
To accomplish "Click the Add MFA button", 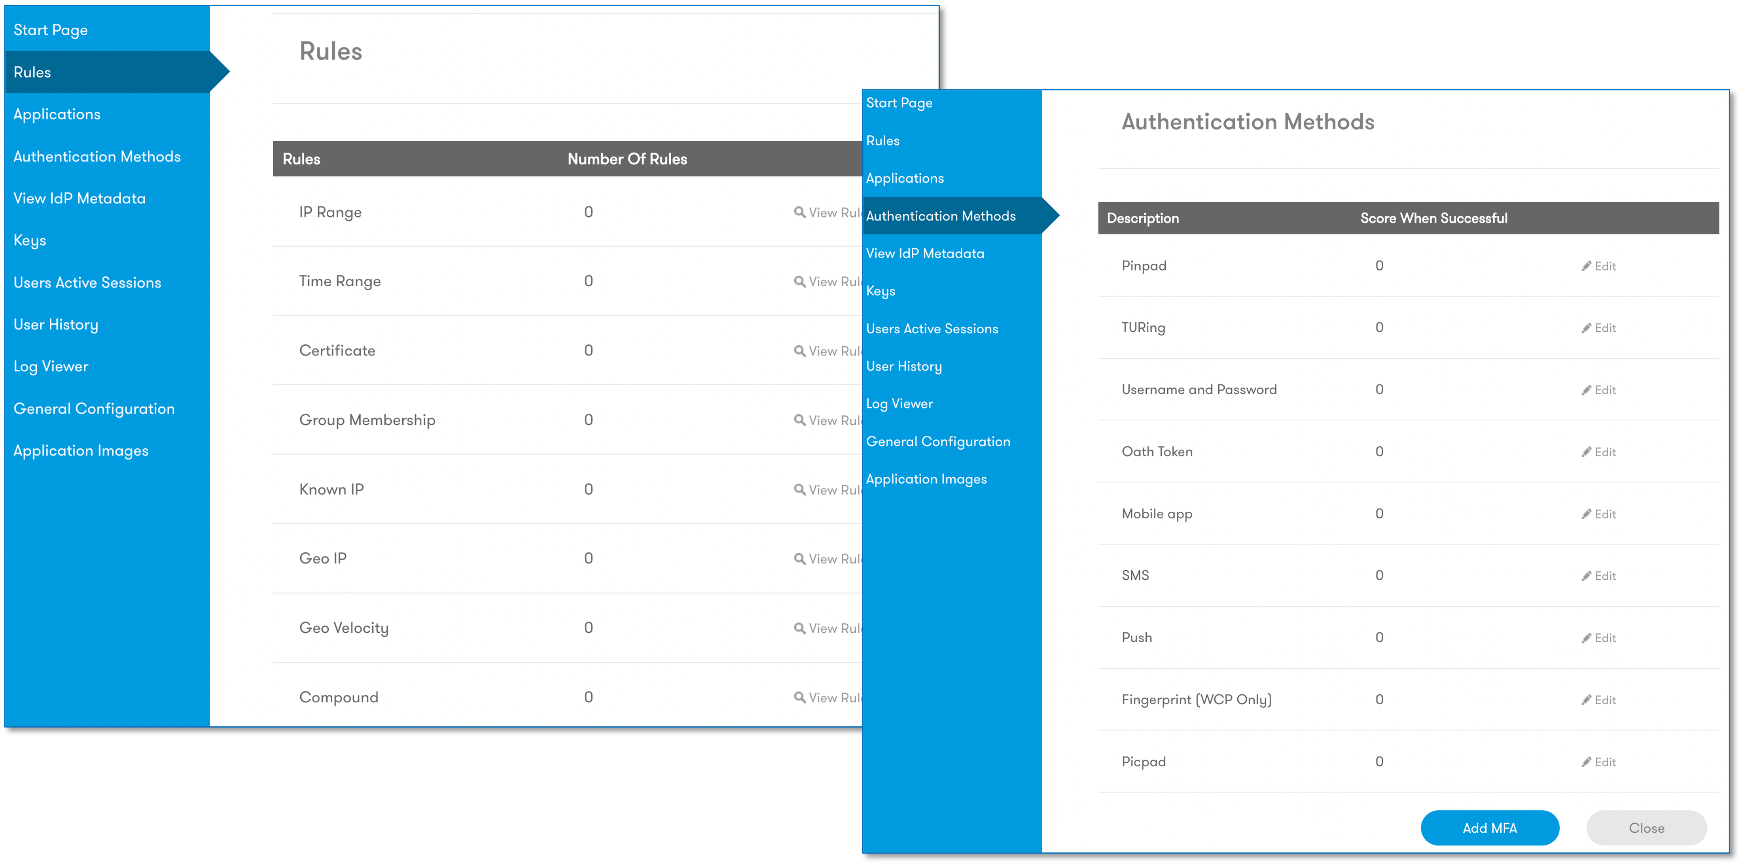I will [x=1490, y=828].
